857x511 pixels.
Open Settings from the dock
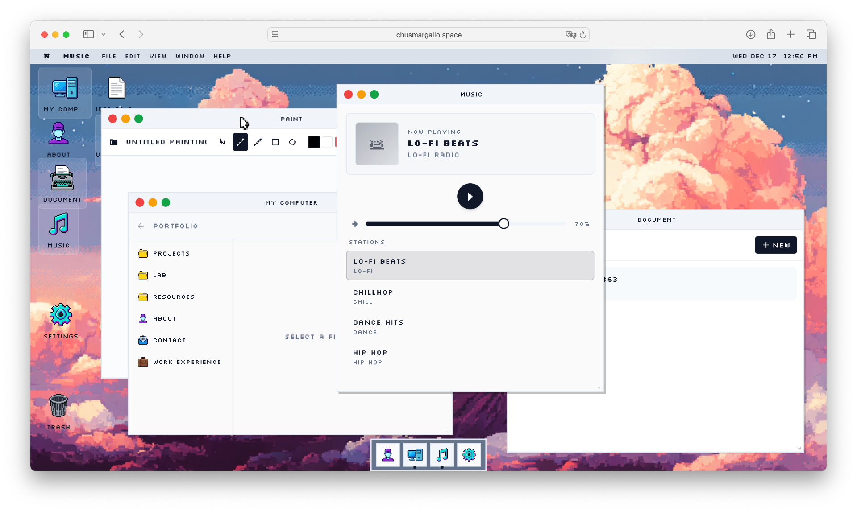coord(469,454)
